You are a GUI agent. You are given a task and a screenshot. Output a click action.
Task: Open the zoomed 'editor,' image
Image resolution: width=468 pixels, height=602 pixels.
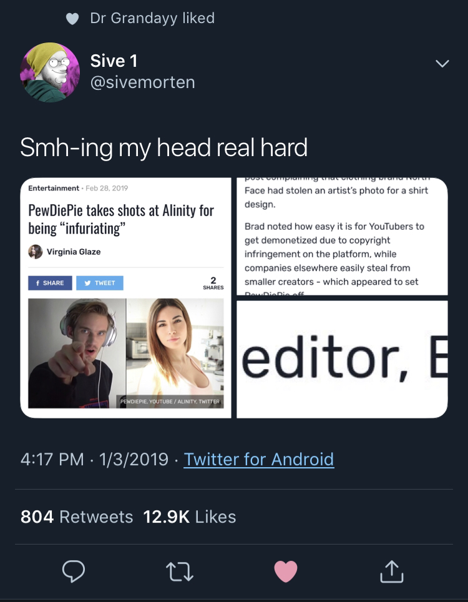pyautogui.click(x=342, y=359)
